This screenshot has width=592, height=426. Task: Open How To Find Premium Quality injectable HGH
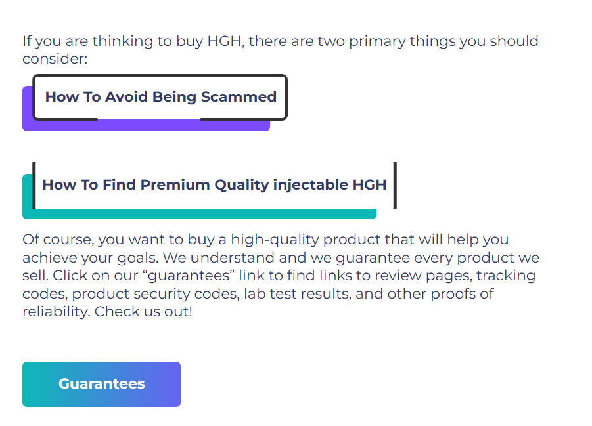[214, 185]
